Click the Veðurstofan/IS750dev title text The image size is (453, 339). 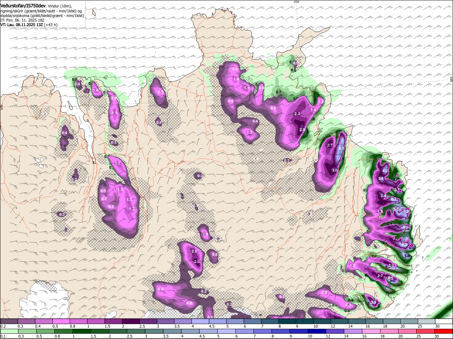23,6
